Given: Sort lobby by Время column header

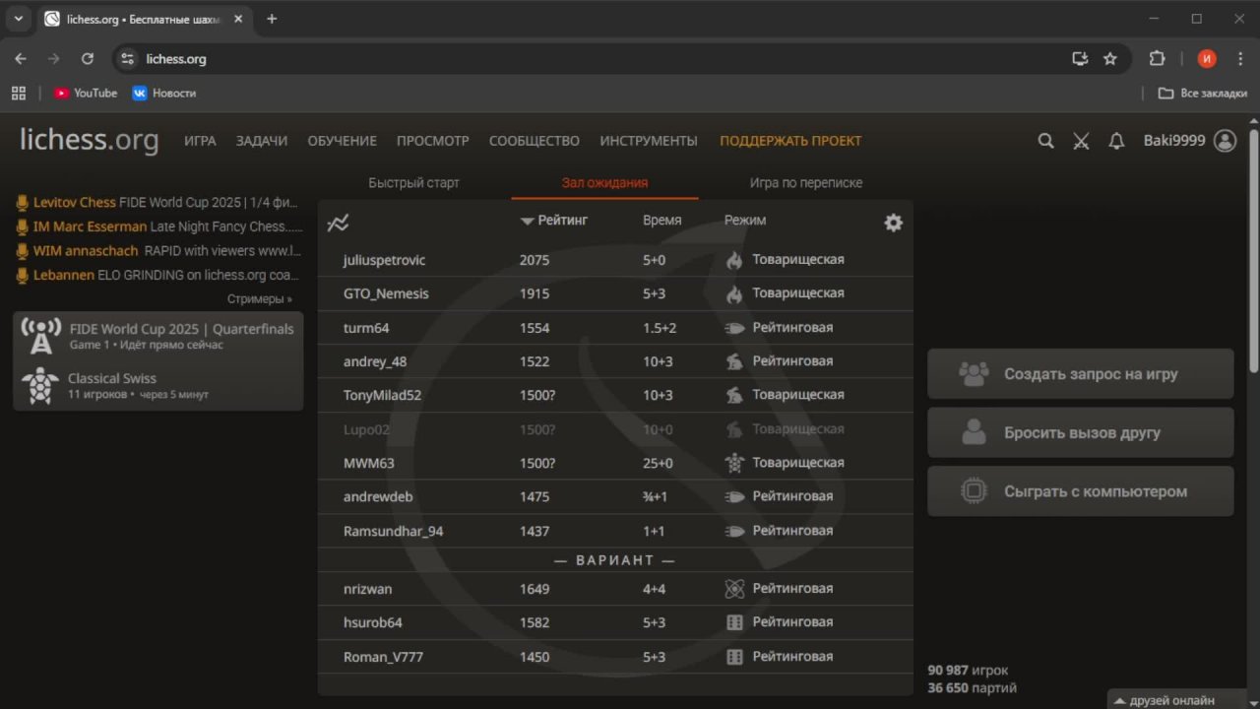Looking at the screenshot, I should (x=662, y=221).
